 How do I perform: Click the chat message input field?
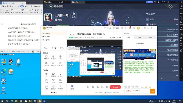tap(137, 91)
